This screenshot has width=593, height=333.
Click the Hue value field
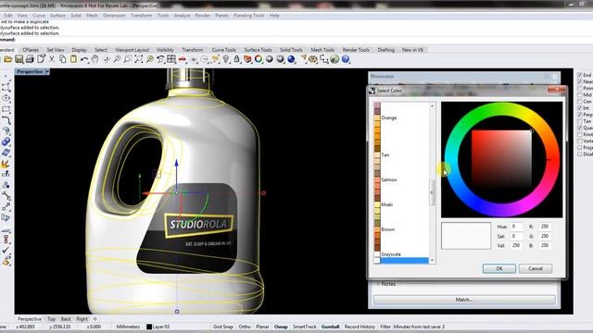(x=517, y=227)
